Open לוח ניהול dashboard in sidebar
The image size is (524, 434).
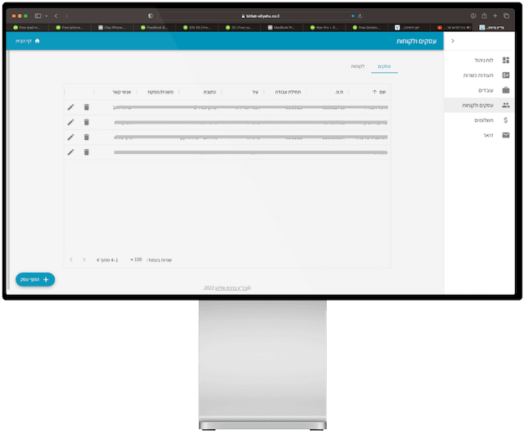click(x=479, y=60)
